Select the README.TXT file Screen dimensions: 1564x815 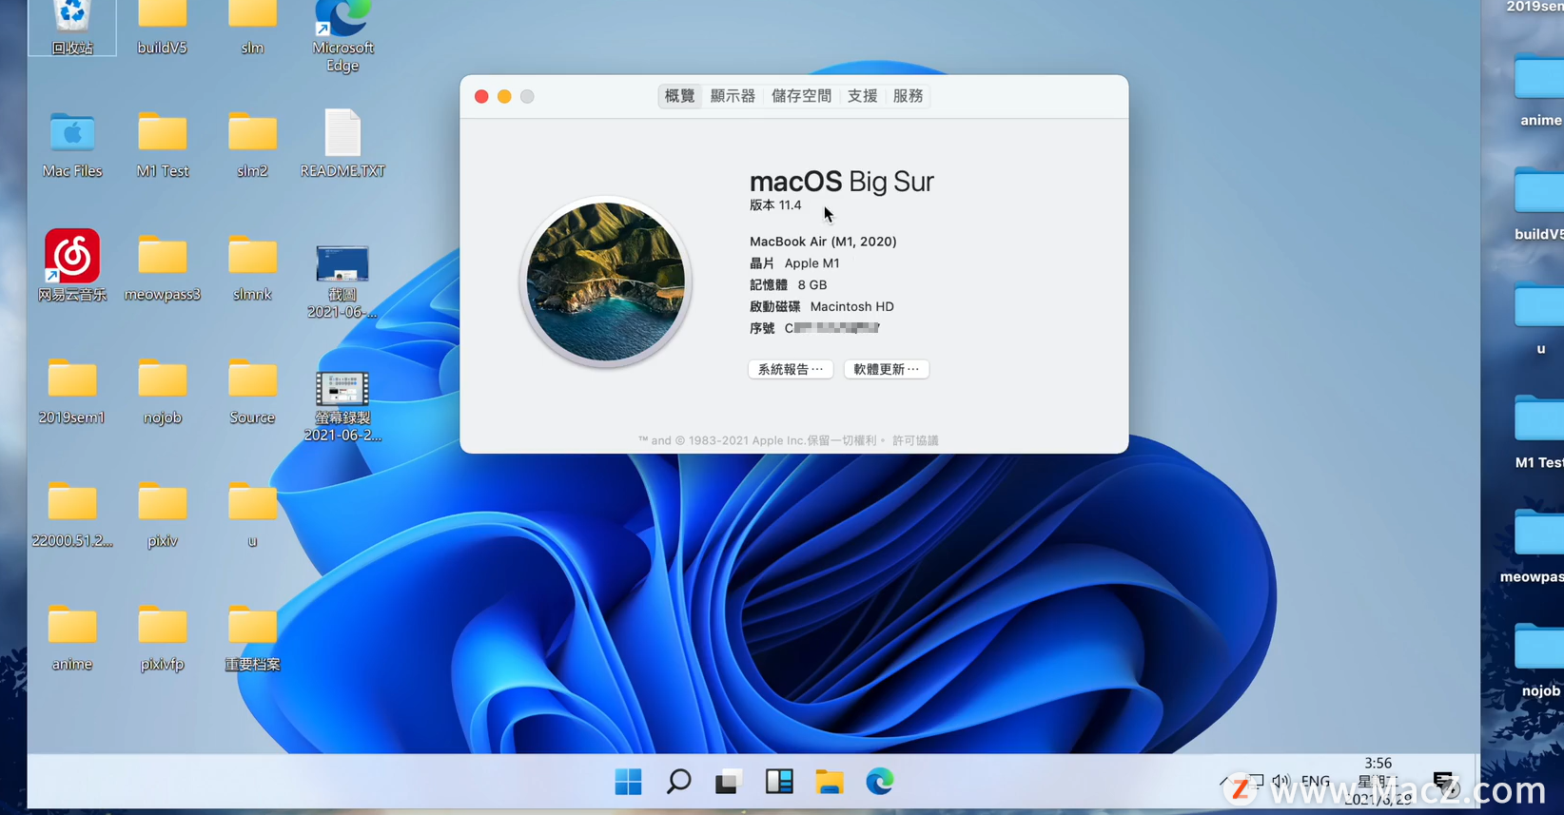(x=342, y=144)
